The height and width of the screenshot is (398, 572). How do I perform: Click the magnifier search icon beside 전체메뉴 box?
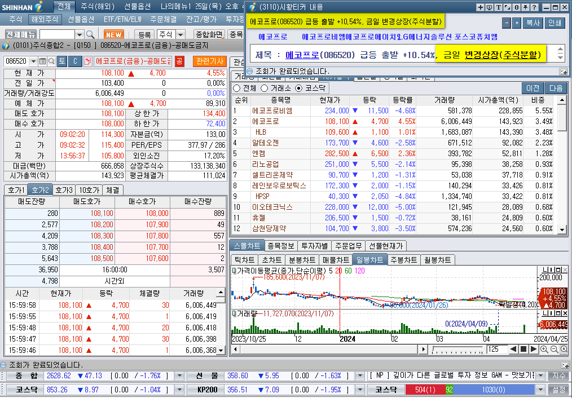(90, 34)
